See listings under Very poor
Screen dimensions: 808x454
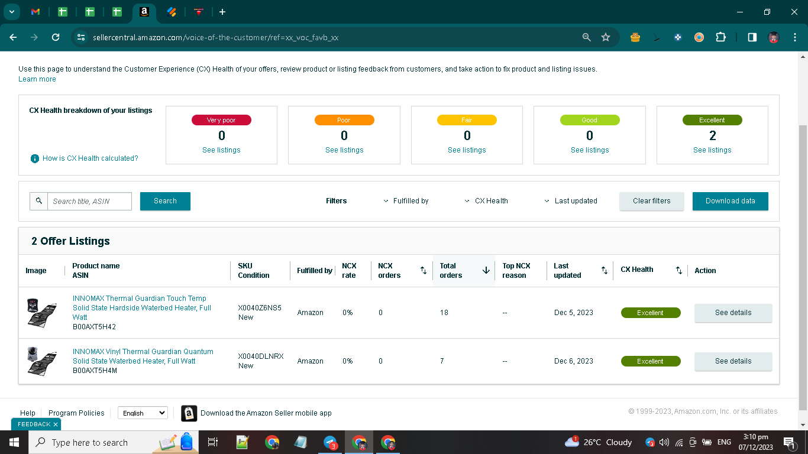coord(221,150)
